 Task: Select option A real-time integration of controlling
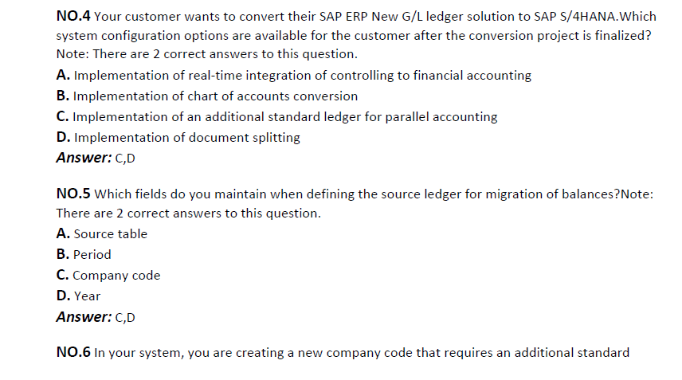(293, 75)
